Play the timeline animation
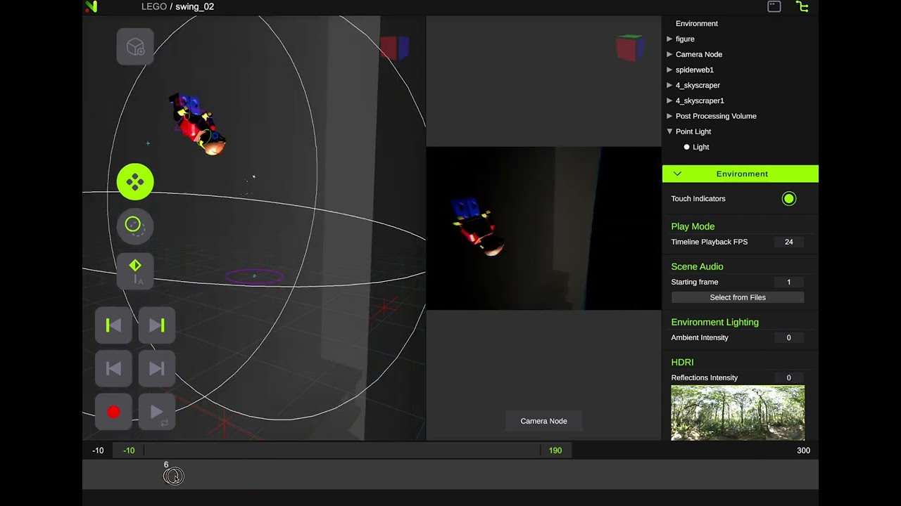The height and width of the screenshot is (506, 901). coord(157,412)
